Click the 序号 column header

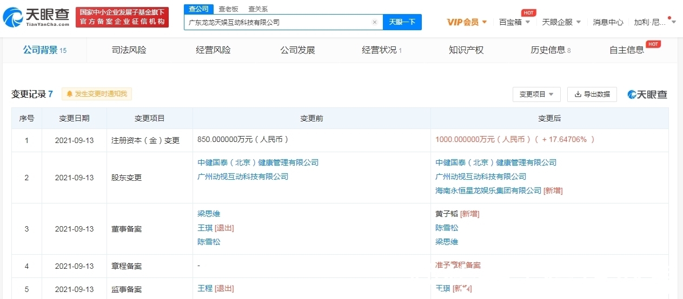point(27,118)
